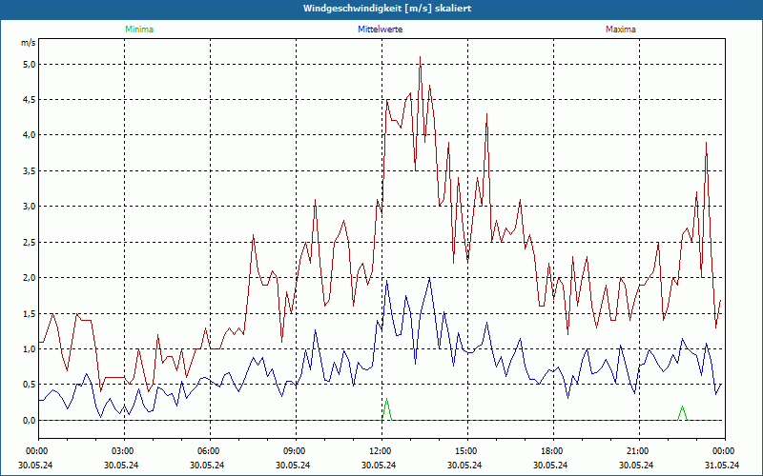Select the red "Maxima" legend label
The width and height of the screenshot is (763, 476).
click(621, 30)
